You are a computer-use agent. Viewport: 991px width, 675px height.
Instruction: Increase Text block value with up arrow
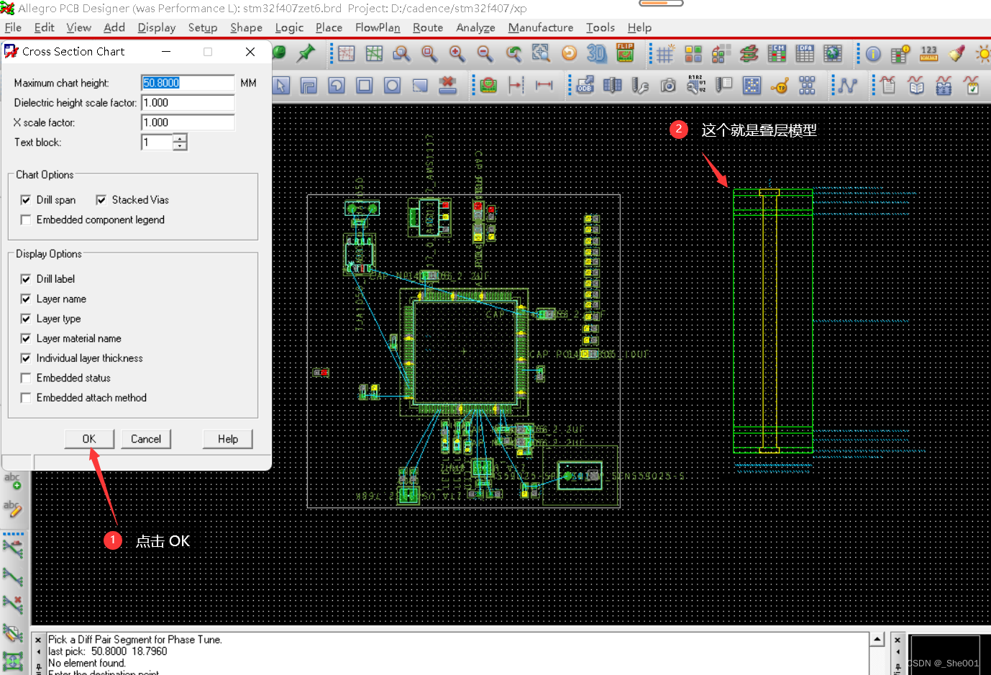click(180, 138)
